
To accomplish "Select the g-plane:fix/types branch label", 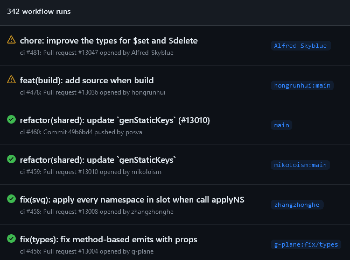I will (306, 244).
